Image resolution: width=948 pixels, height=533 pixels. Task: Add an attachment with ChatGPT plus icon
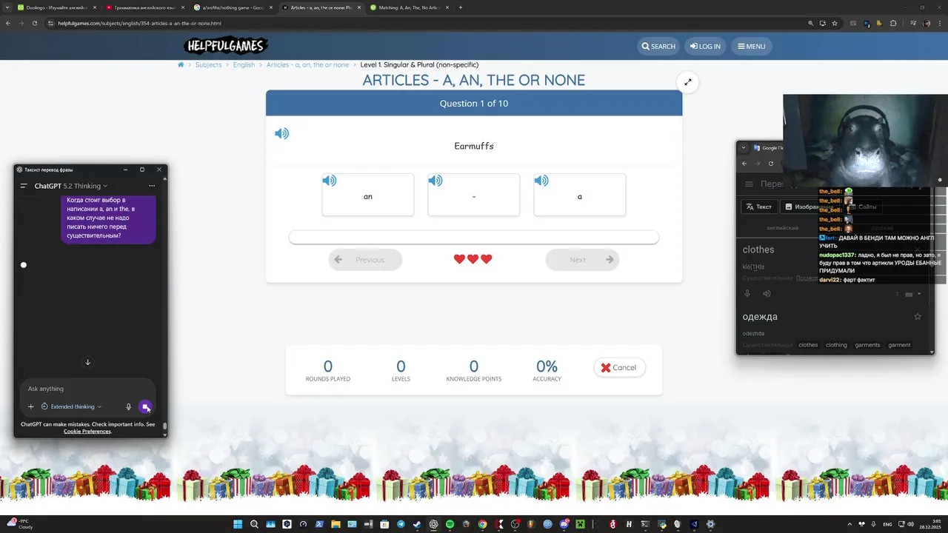pyautogui.click(x=30, y=406)
